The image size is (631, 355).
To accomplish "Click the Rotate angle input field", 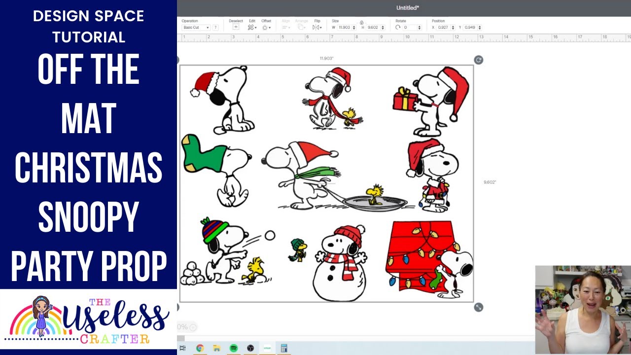I will 410,28.
